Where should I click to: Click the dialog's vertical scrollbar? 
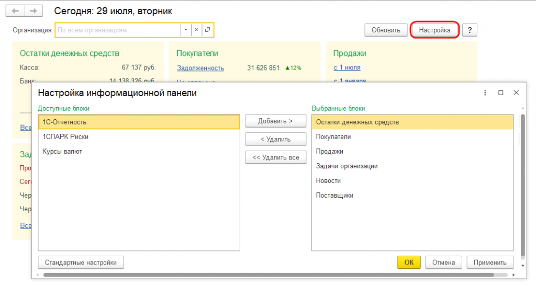[523, 185]
